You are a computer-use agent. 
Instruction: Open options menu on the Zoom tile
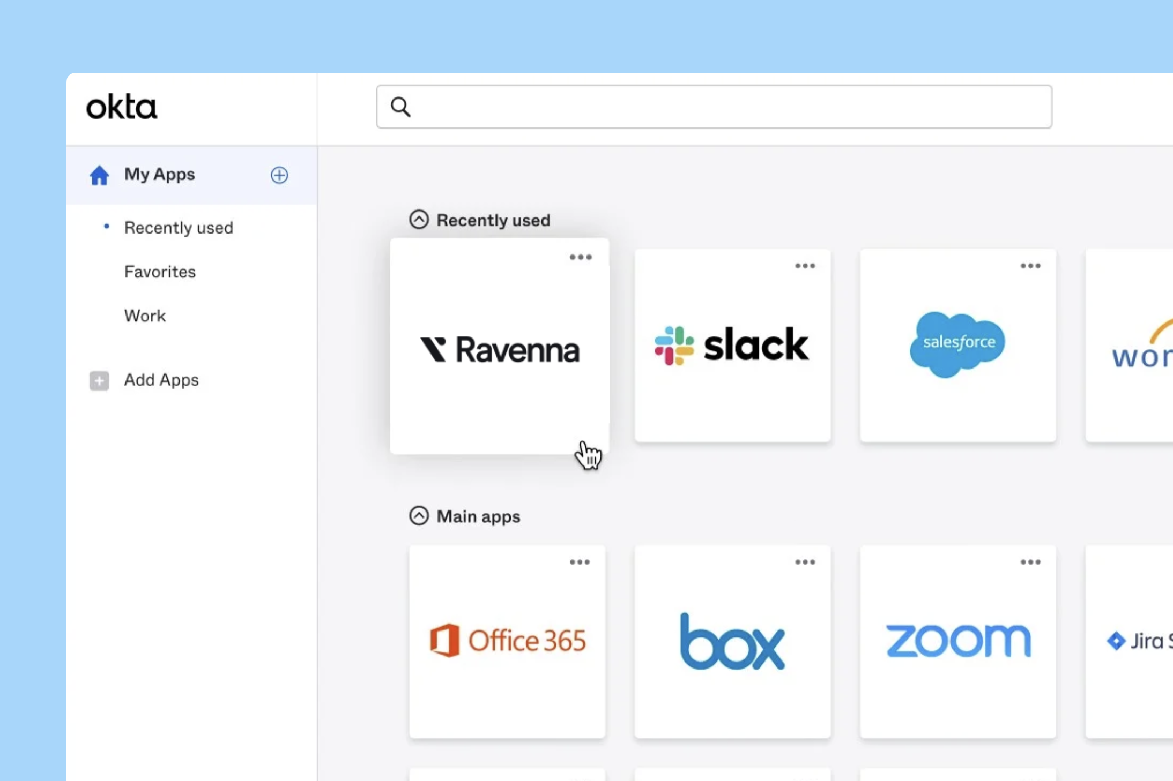coord(1030,562)
